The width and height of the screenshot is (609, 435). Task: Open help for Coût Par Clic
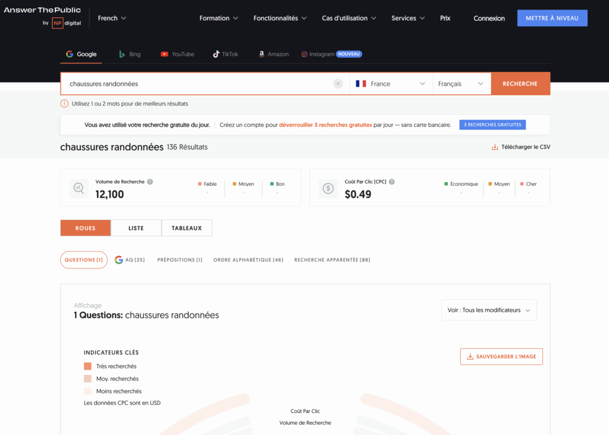pos(392,181)
